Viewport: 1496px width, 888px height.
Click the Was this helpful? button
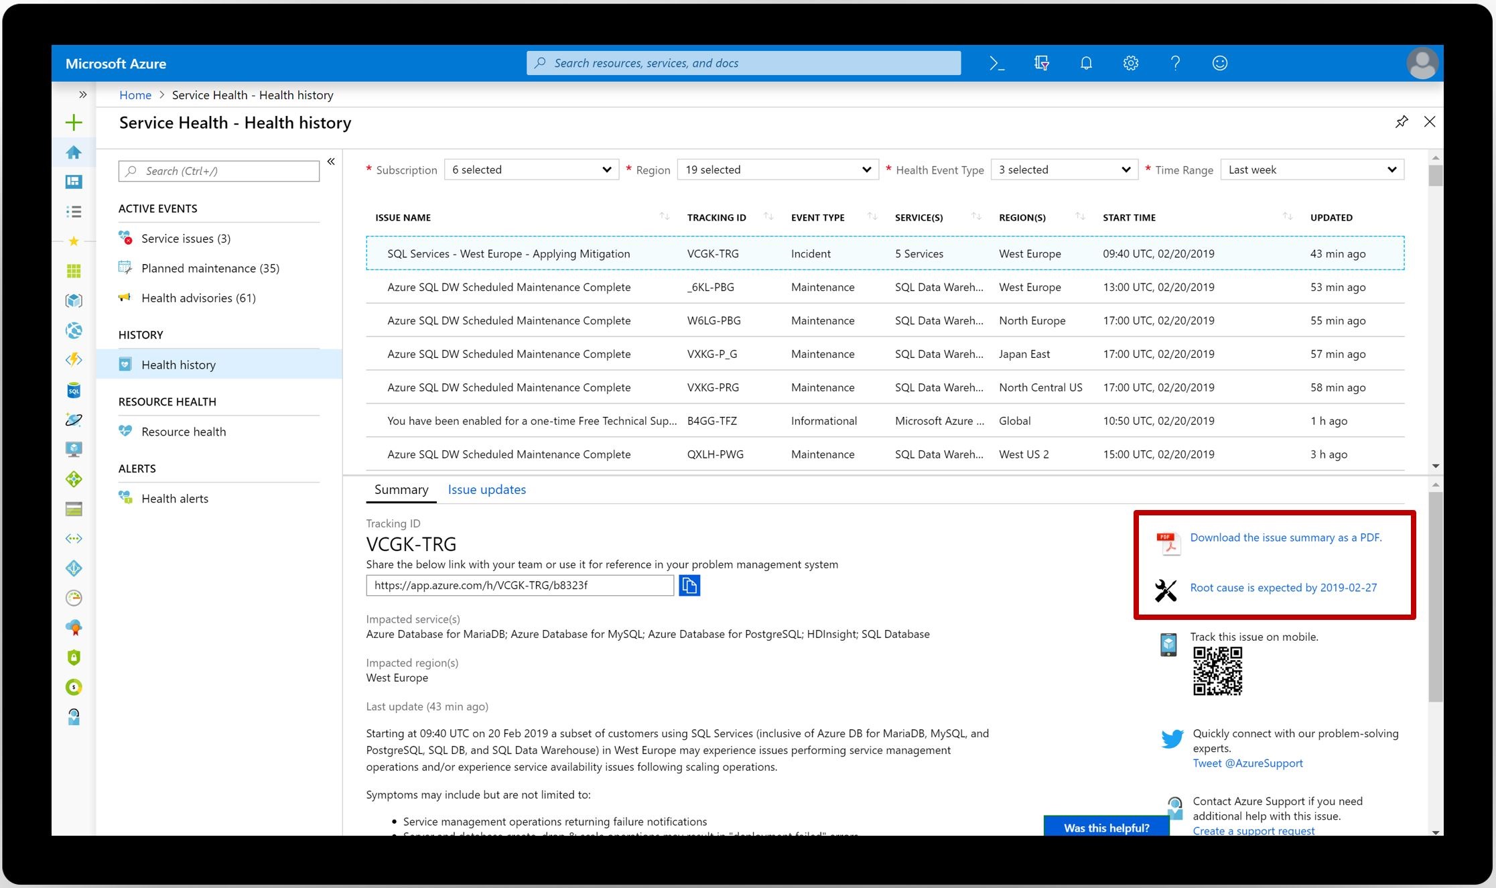tap(1106, 828)
